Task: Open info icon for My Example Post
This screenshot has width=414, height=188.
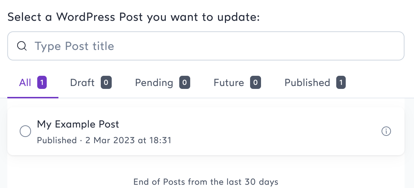Action: click(386, 131)
